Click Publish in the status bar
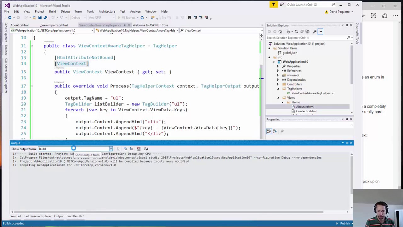403x227 pixels. click(x=345, y=224)
